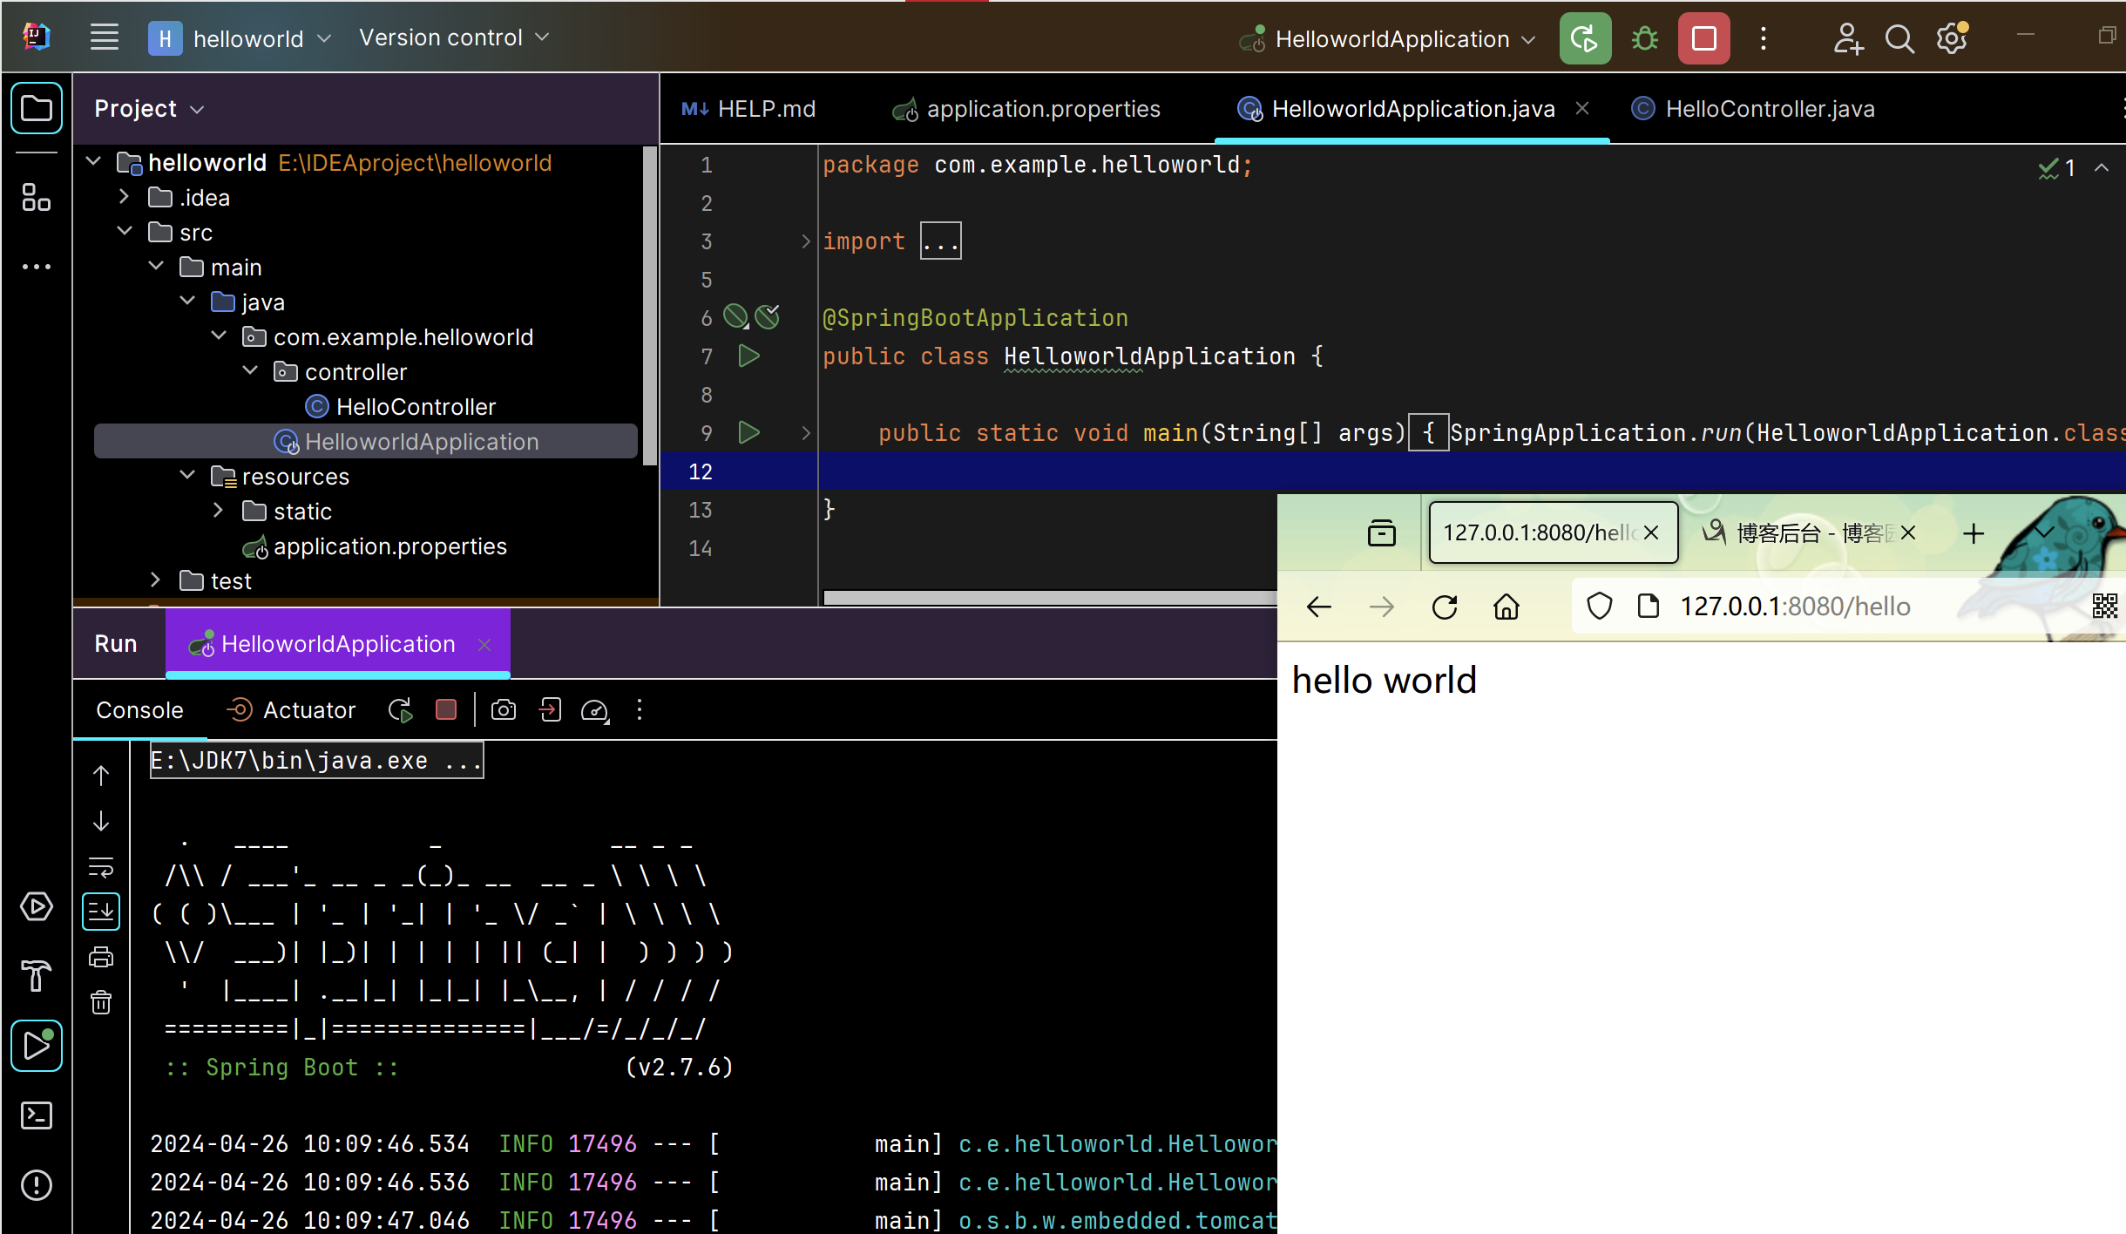The width and height of the screenshot is (2126, 1234).
Task: Reload the browser page at 127.0.0.1:8080/hello
Action: click(1444, 607)
